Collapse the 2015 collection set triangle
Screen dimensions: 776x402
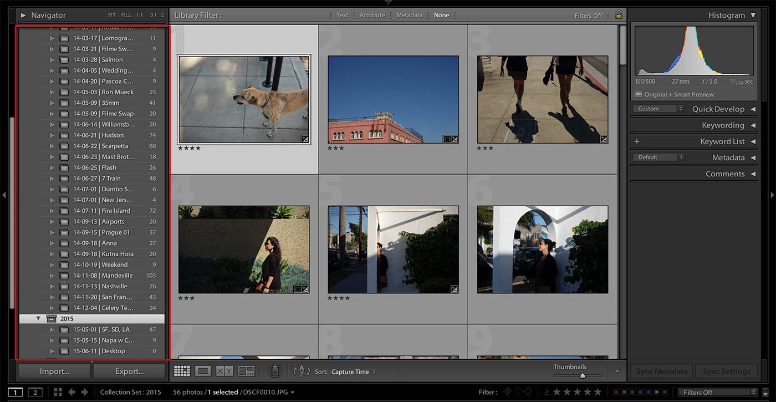(x=38, y=319)
